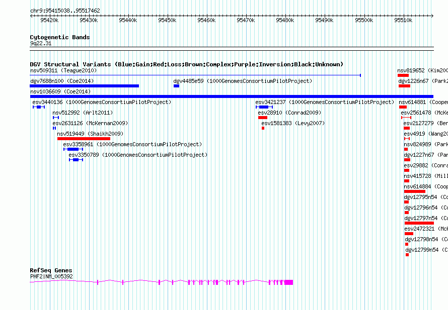Click the small red esv1581383 square
This screenshot has height=310, width=448.
263,128
